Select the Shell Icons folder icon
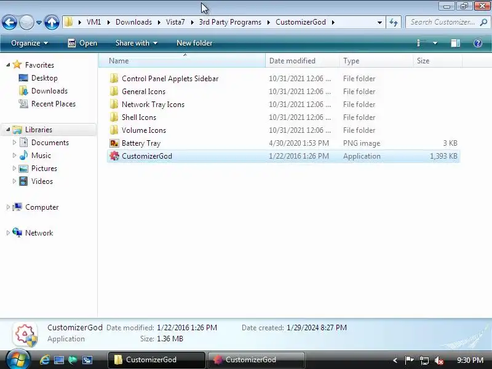Image resolution: width=492 pixels, height=369 pixels. [x=114, y=117]
